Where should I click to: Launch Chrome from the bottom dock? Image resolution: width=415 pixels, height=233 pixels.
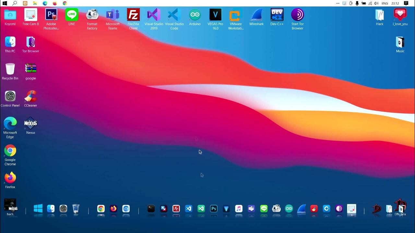pyautogui.click(x=101, y=209)
